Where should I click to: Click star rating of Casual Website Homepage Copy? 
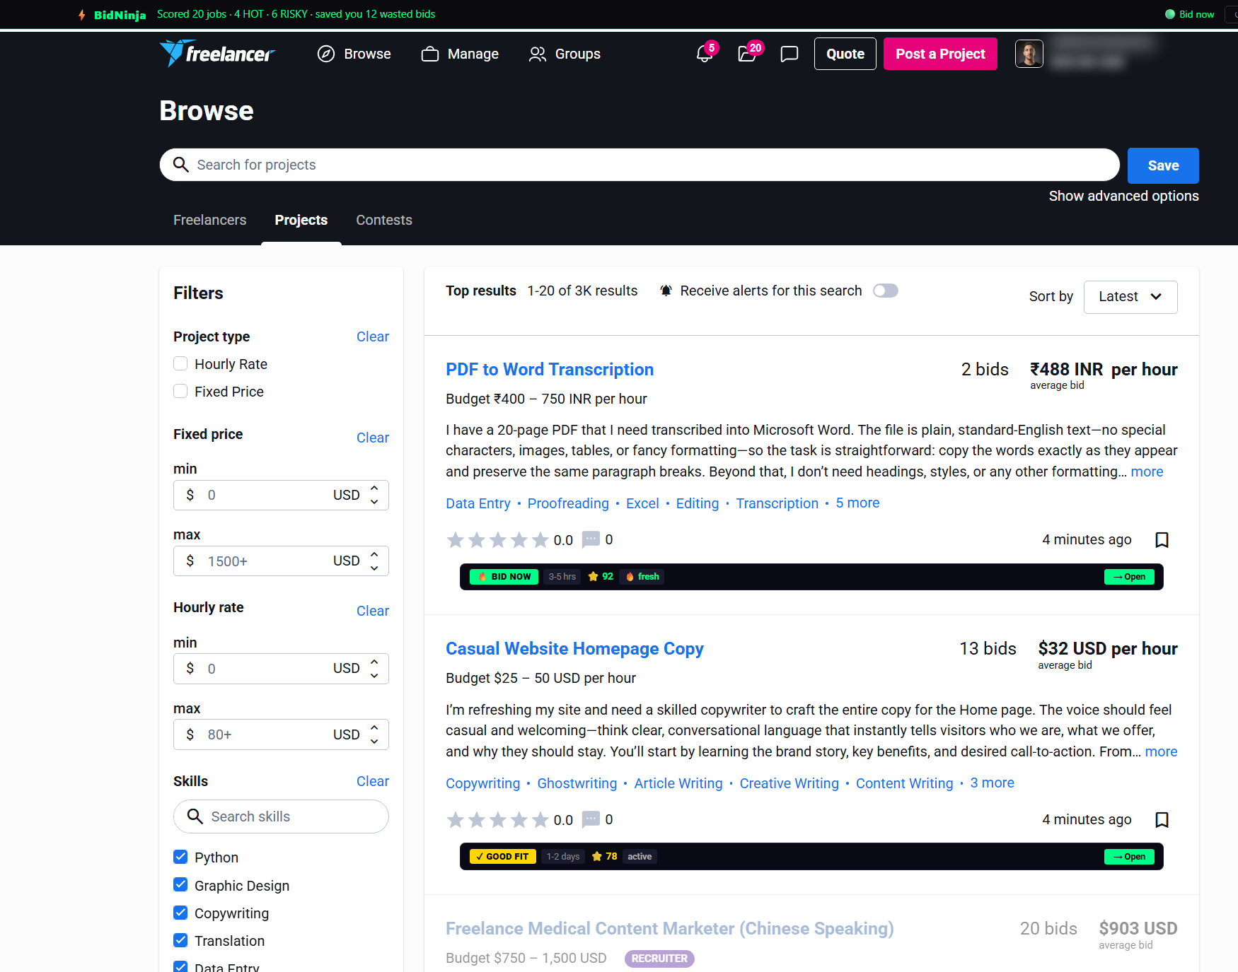tap(498, 820)
